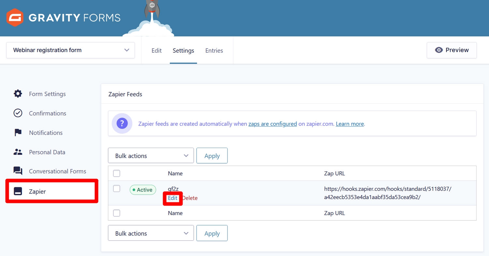Click the top Apply button
Image resolution: width=489 pixels, height=256 pixels.
click(x=212, y=156)
